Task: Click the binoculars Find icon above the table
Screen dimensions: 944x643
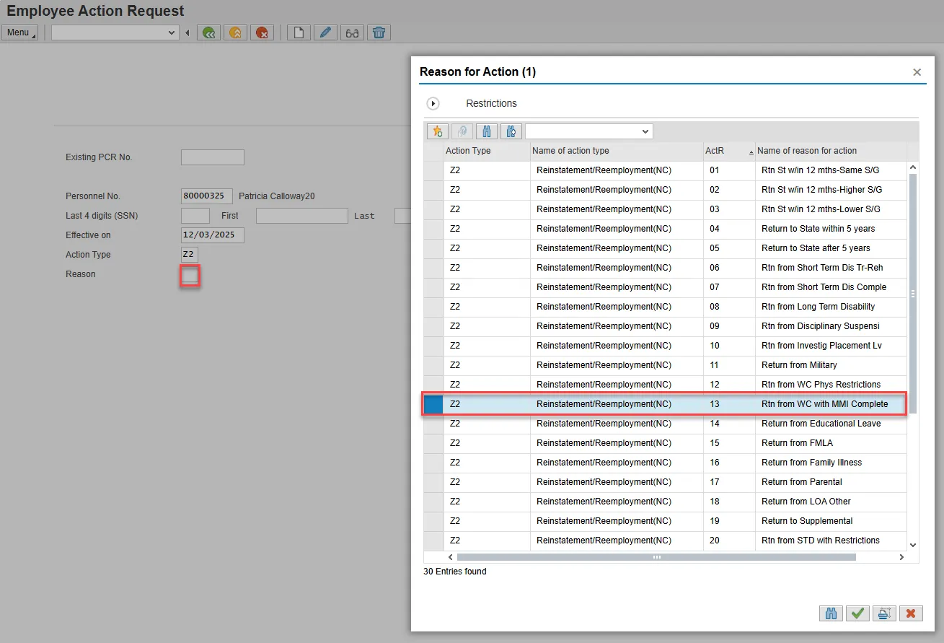Action: (x=487, y=131)
